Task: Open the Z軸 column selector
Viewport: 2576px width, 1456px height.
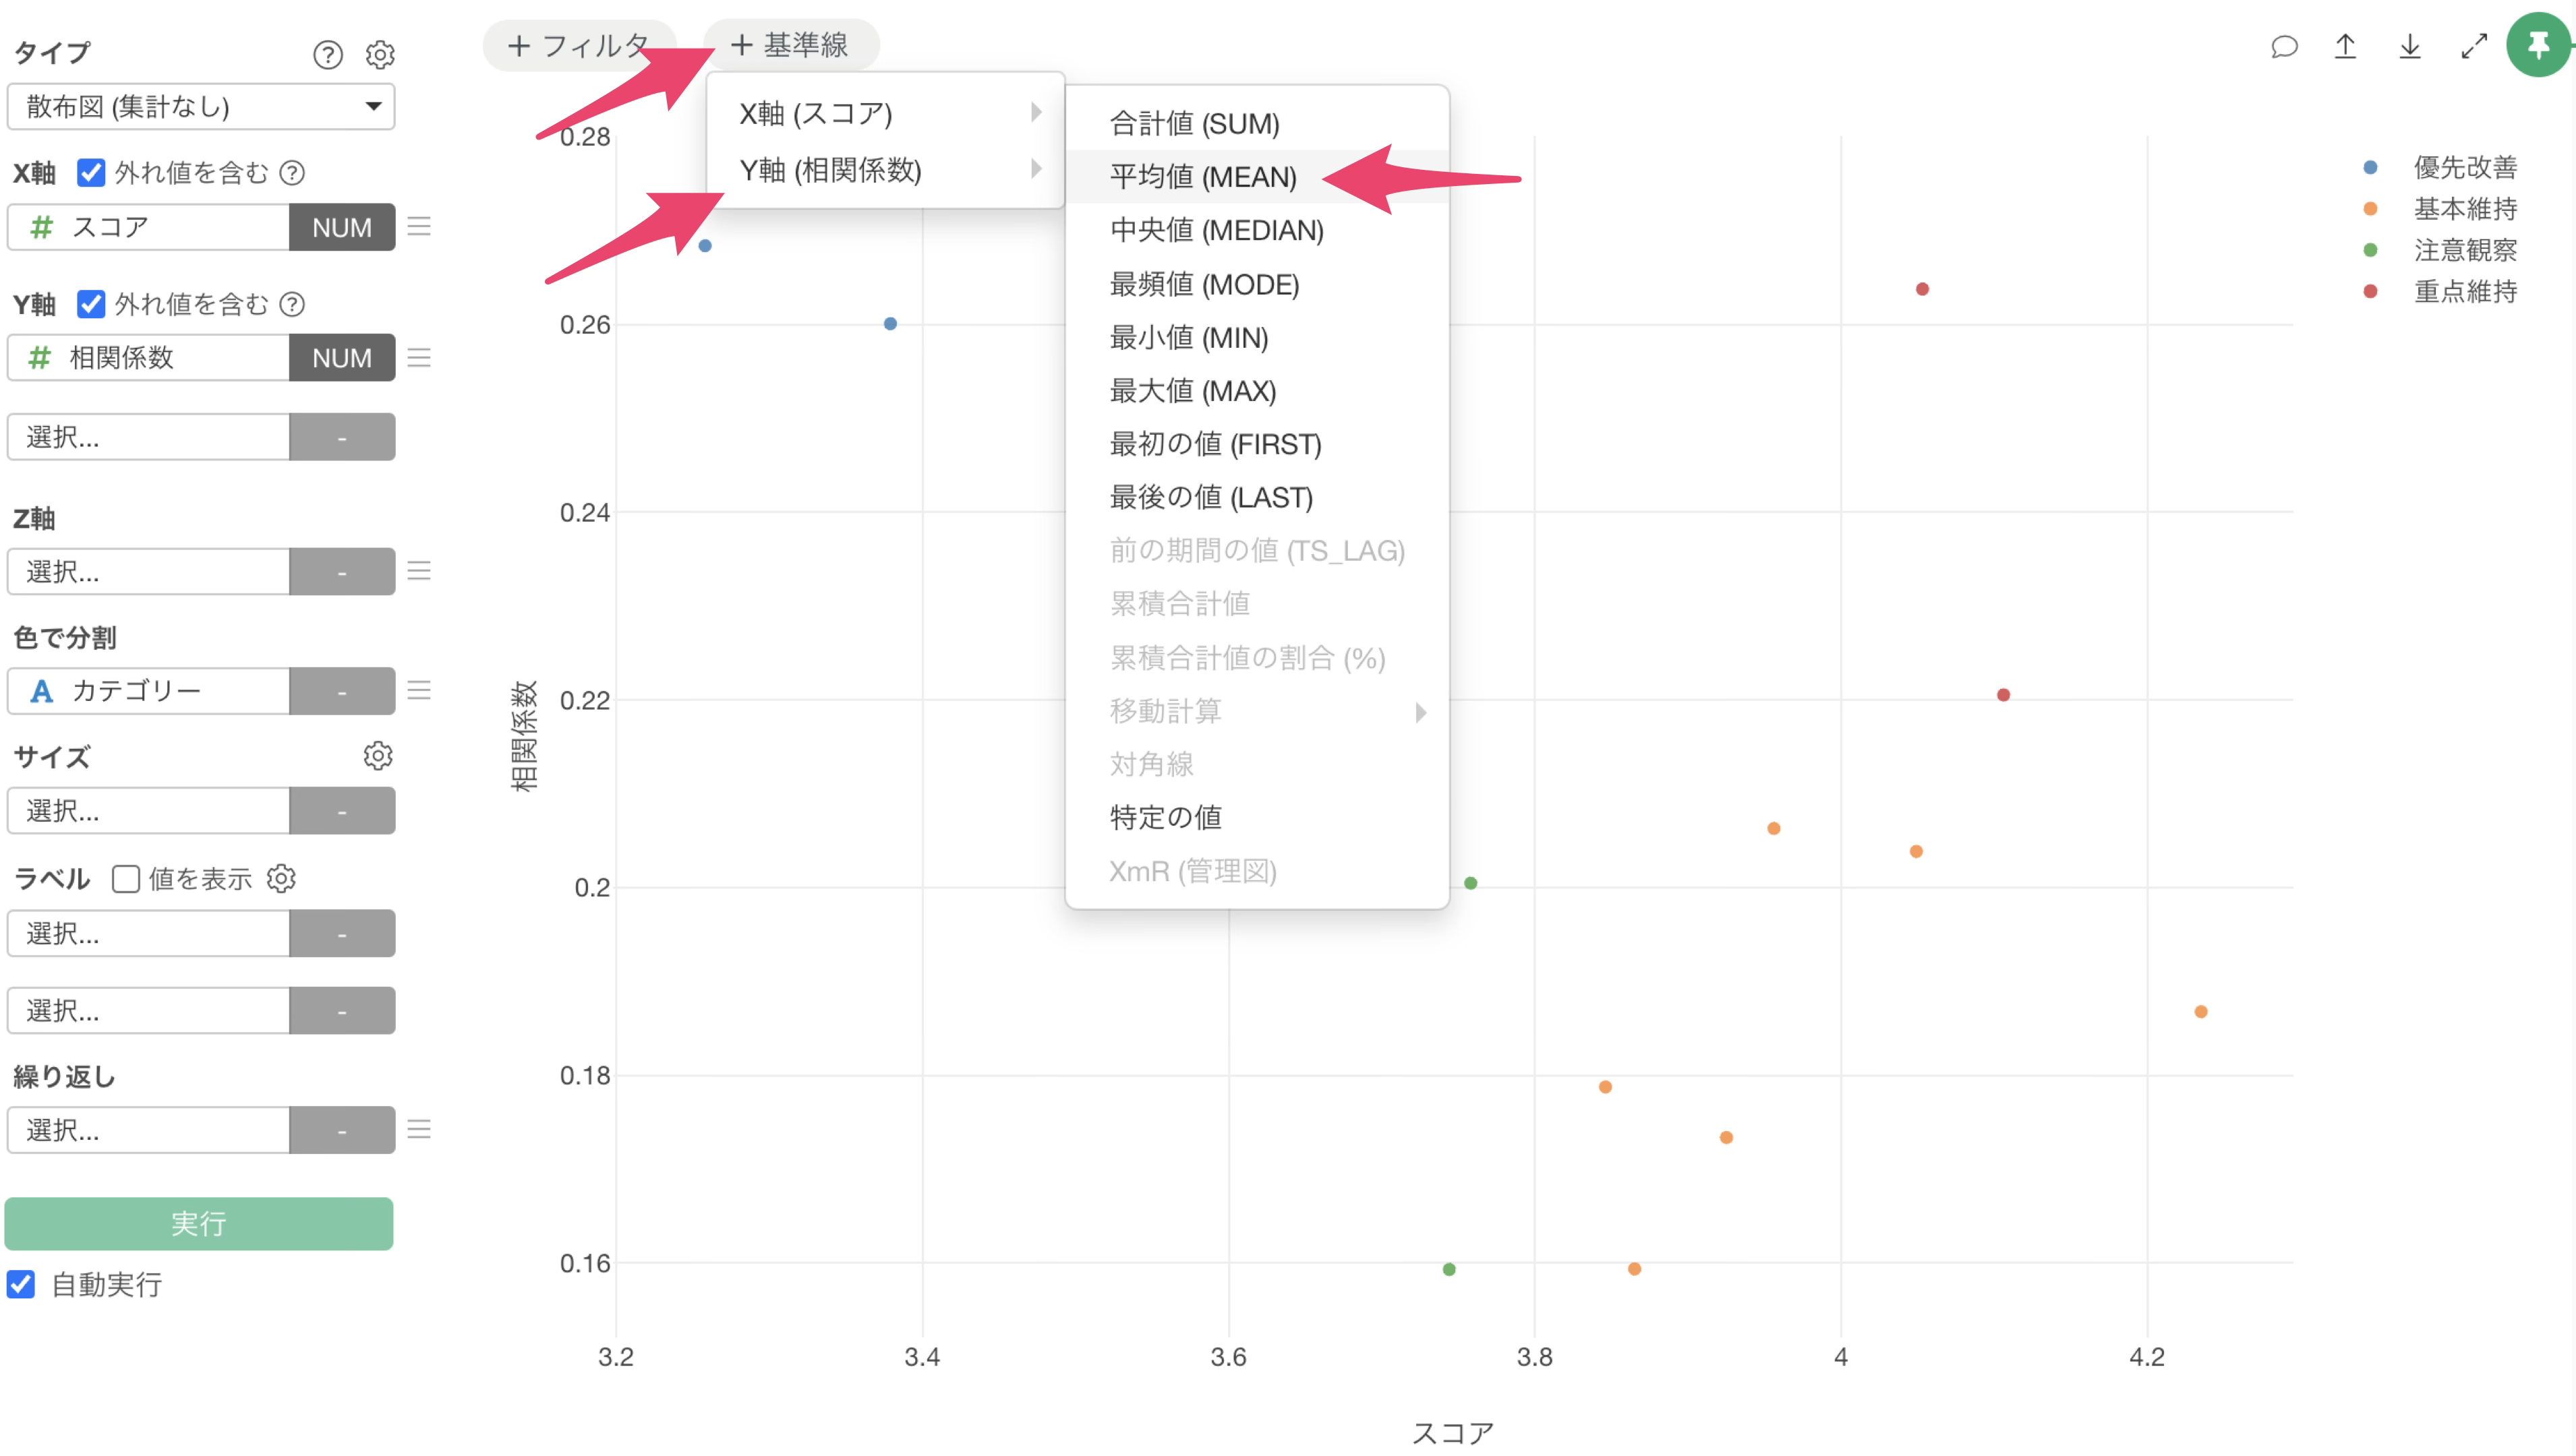Action: [x=148, y=571]
